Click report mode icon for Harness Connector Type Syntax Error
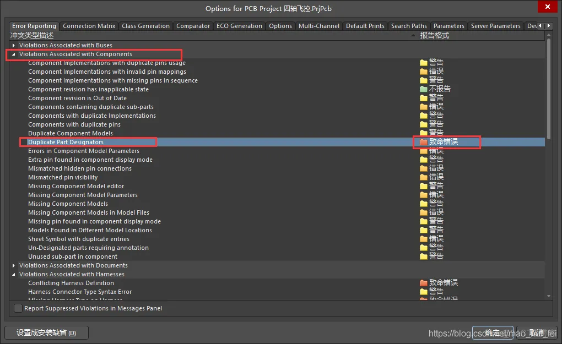 (x=423, y=292)
